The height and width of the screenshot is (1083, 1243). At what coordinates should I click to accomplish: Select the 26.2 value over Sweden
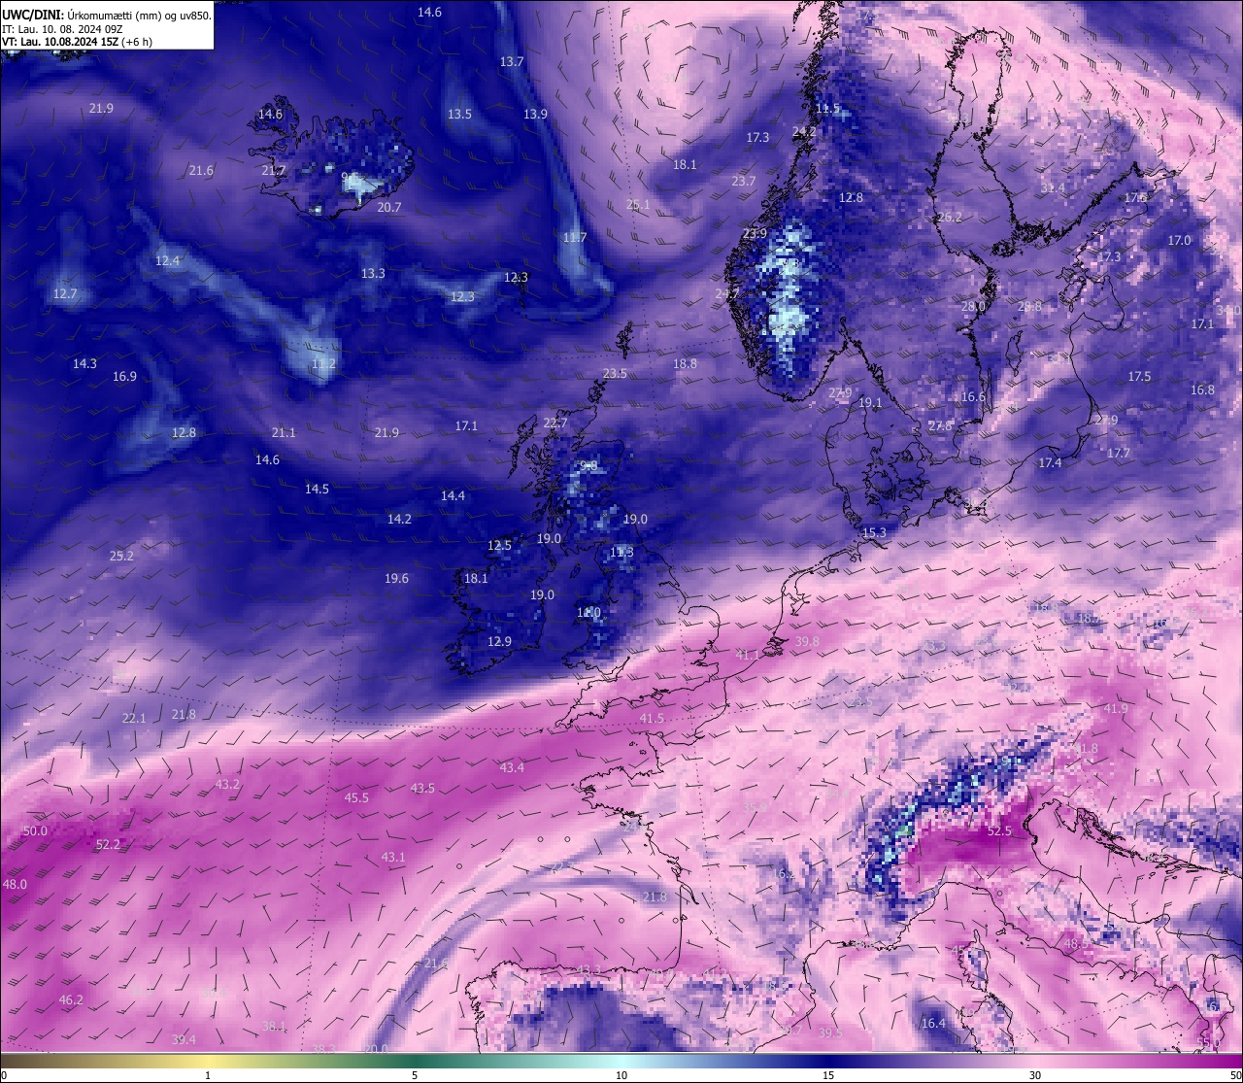coord(950,218)
